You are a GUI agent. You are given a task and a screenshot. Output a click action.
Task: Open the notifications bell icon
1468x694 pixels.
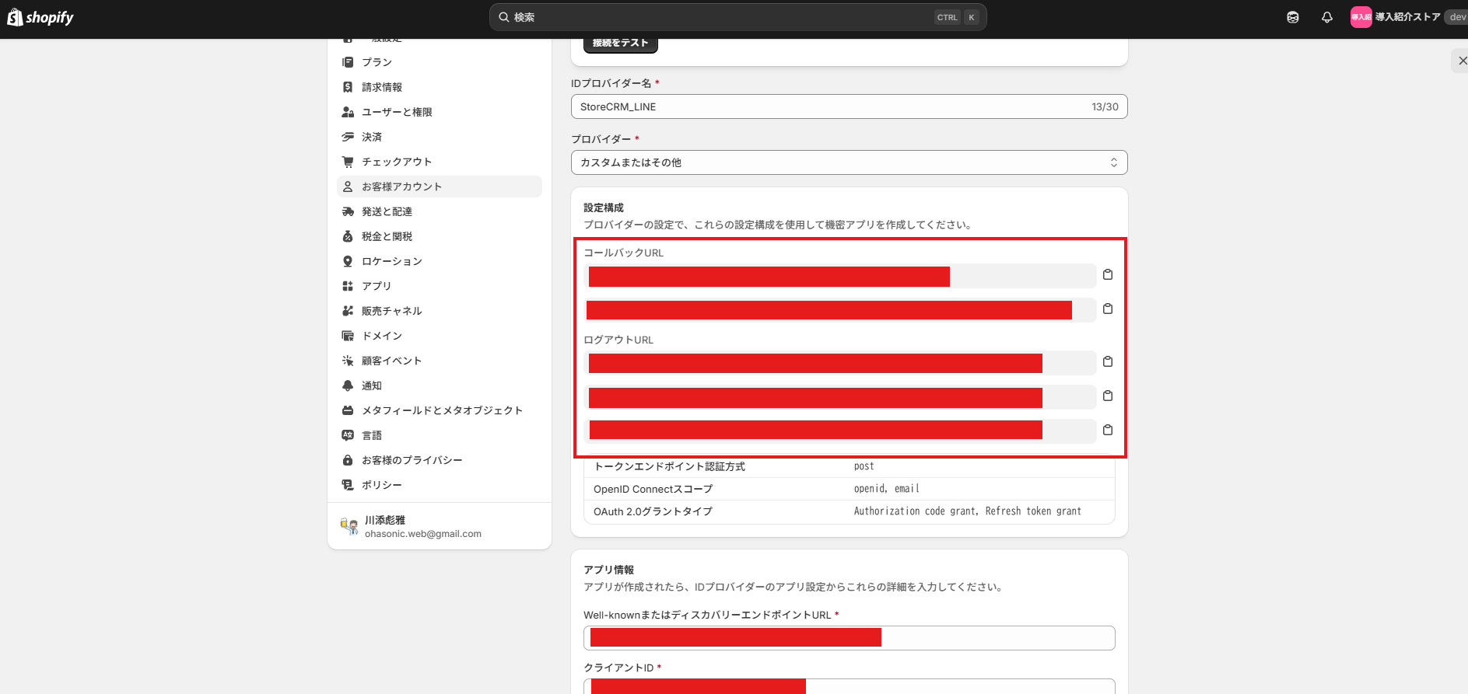pyautogui.click(x=1326, y=17)
